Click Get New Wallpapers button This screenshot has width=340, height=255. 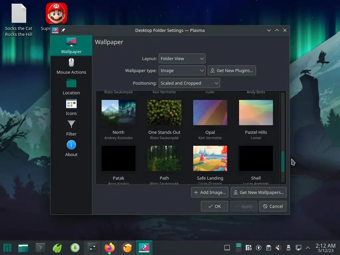pos(258,192)
